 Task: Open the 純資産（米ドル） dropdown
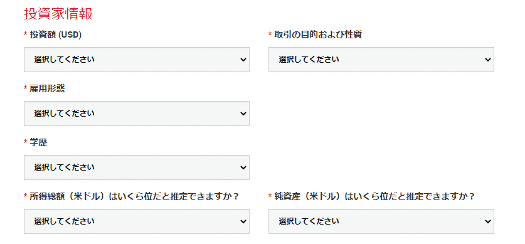[x=381, y=221]
